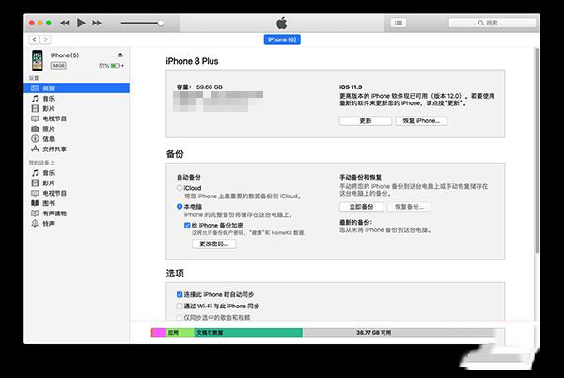This screenshot has height=378, width=564.
Task: Open 信息 in sidebar
Action: (77, 139)
